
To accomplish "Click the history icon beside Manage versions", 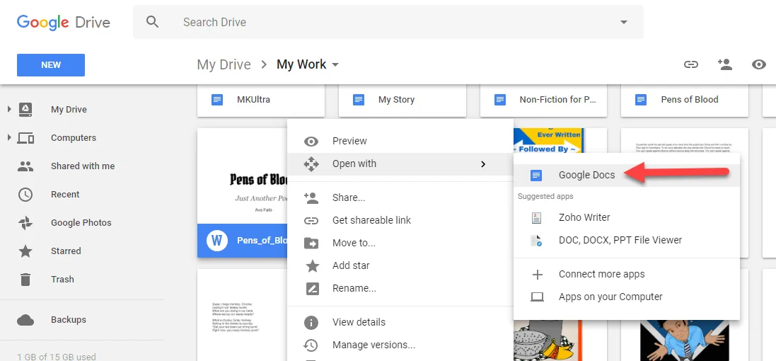I will click(311, 345).
